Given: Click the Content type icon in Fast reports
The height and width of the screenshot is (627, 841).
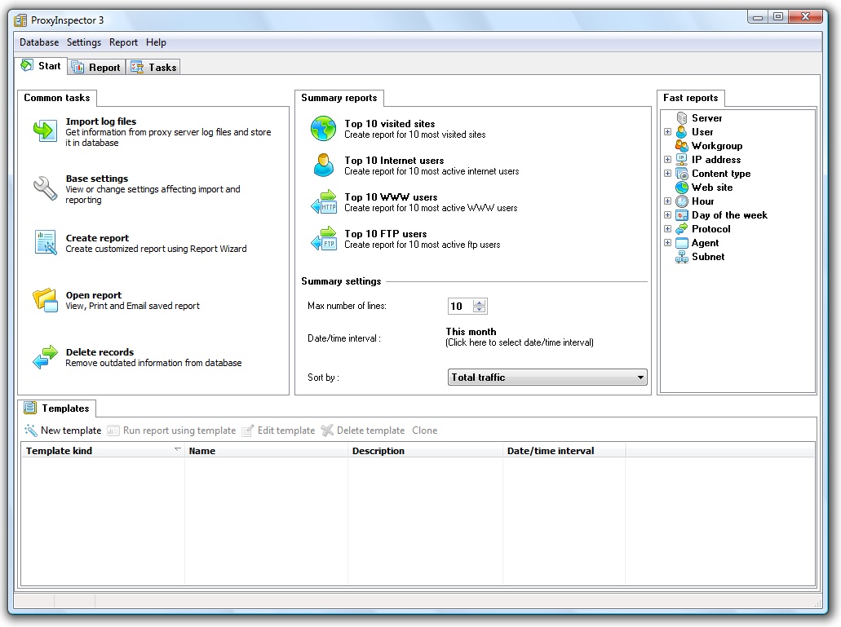Looking at the screenshot, I should 682,174.
